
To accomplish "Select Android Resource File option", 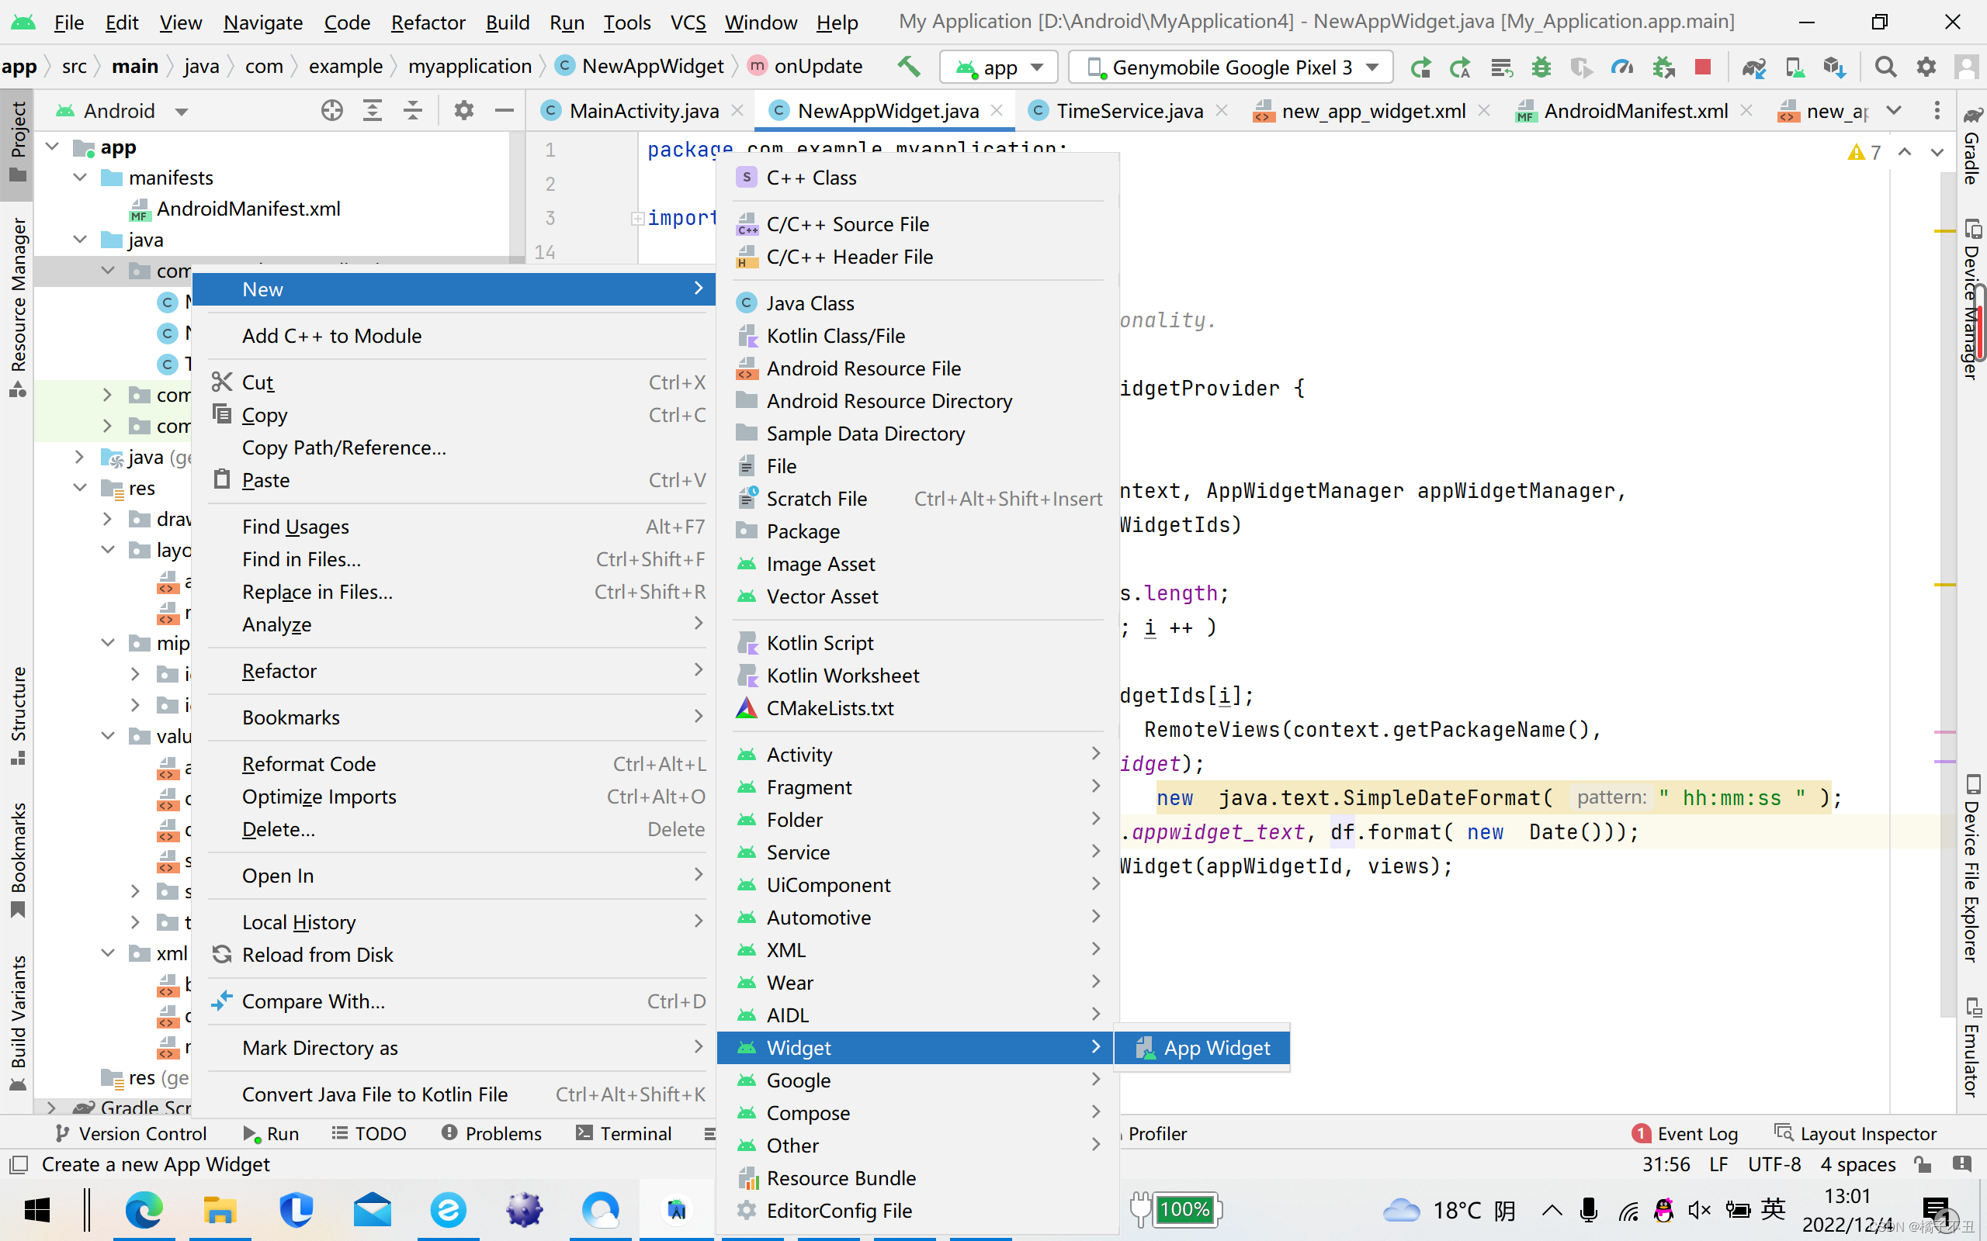I will (862, 368).
